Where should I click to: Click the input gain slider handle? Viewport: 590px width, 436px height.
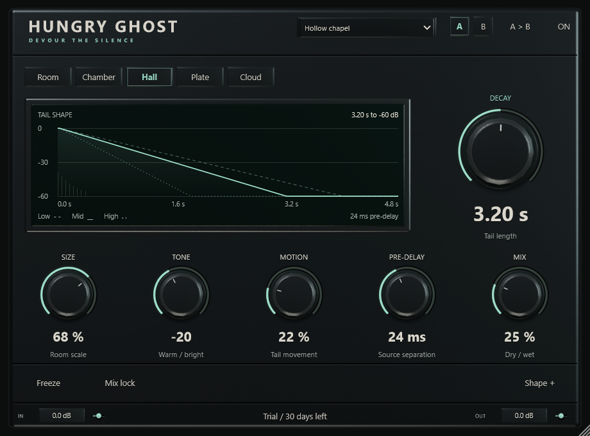pos(99,415)
